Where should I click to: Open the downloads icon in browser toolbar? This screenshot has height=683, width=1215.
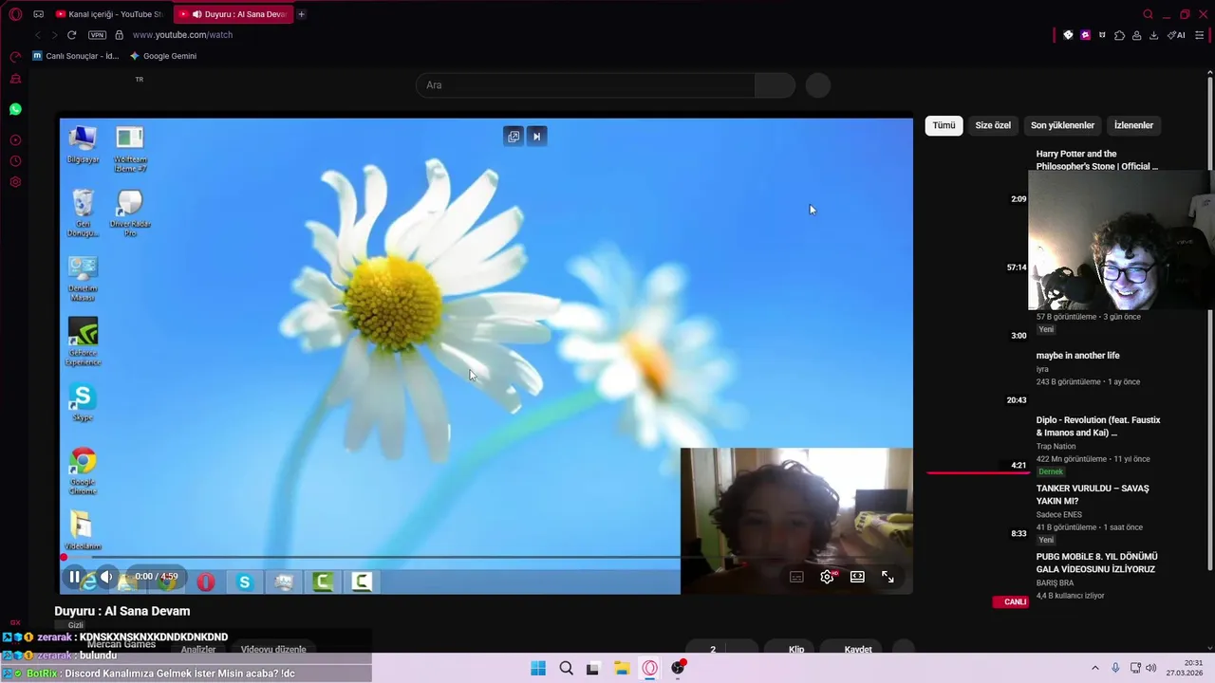point(1153,35)
